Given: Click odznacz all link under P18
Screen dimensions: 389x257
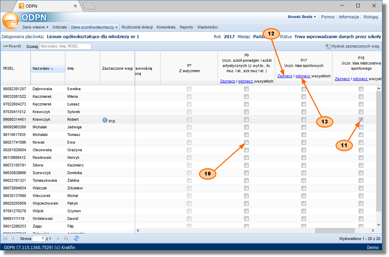Looking at the screenshot, I should pyautogui.click(x=360, y=79).
